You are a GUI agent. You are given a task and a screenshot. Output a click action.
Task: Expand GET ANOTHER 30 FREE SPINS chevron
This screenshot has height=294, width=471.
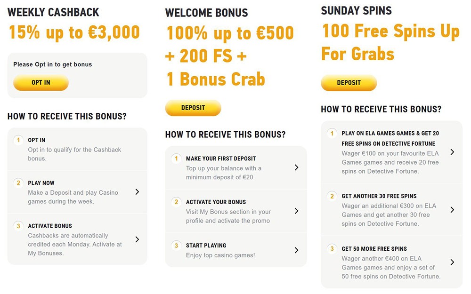pyautogui.click(x=452, y=210)
